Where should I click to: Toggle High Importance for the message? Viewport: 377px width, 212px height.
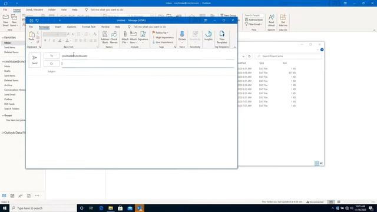coord(163,38)
